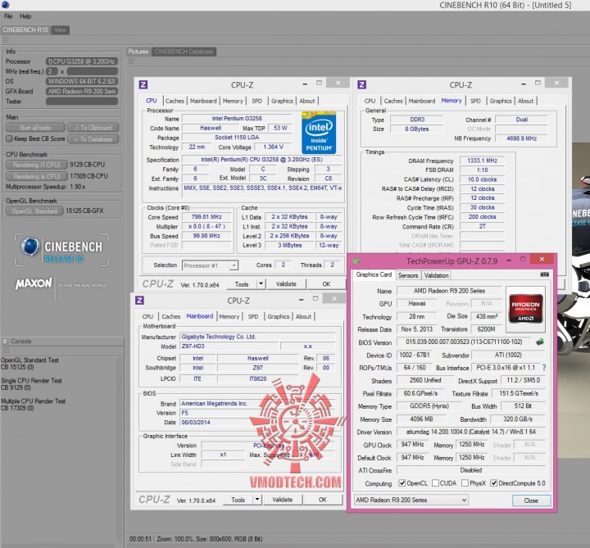Select the Pictures tab
The image size is (590, 548).
(x=138, y=52)
